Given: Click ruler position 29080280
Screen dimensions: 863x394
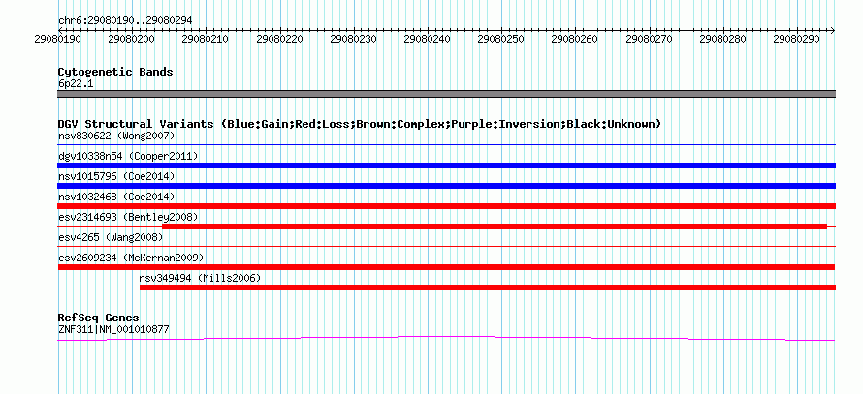Looking at the screenshot, I should [723, 40].
